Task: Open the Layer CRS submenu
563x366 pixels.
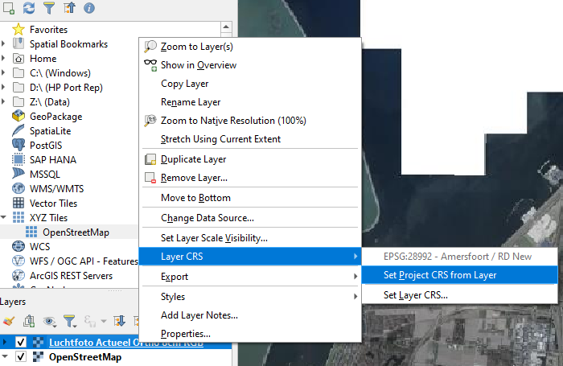Action: pyautogui.click(x=250, y=257)
